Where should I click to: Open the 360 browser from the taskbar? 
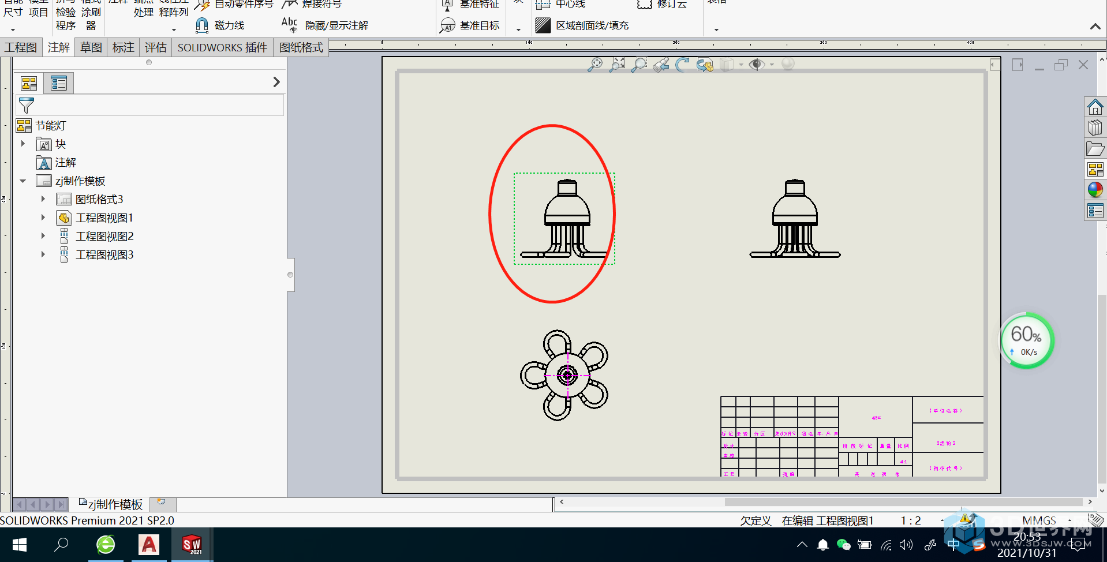(106, 545)
